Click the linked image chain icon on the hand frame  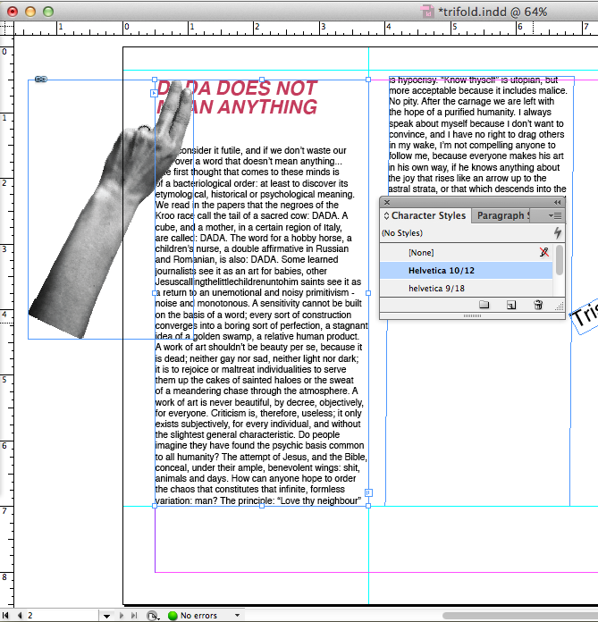41,80
